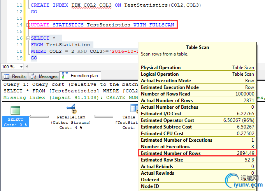
Task: Click 'Estimated Number of Executions' row
Action: pos(197,140)
